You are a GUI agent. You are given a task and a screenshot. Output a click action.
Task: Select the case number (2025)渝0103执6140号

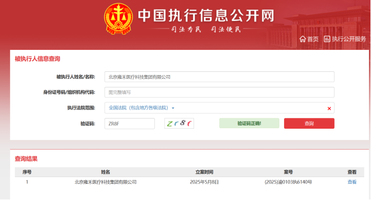tap(288, 182)
